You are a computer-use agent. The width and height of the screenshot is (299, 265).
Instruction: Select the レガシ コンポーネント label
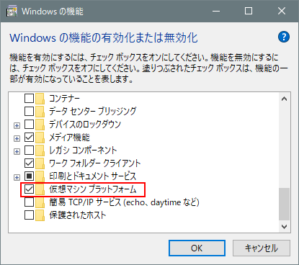click(83, 150)
